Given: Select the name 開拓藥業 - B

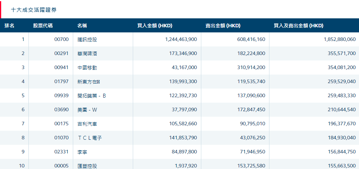Looking at the screenshot, I should pos(92,96).
